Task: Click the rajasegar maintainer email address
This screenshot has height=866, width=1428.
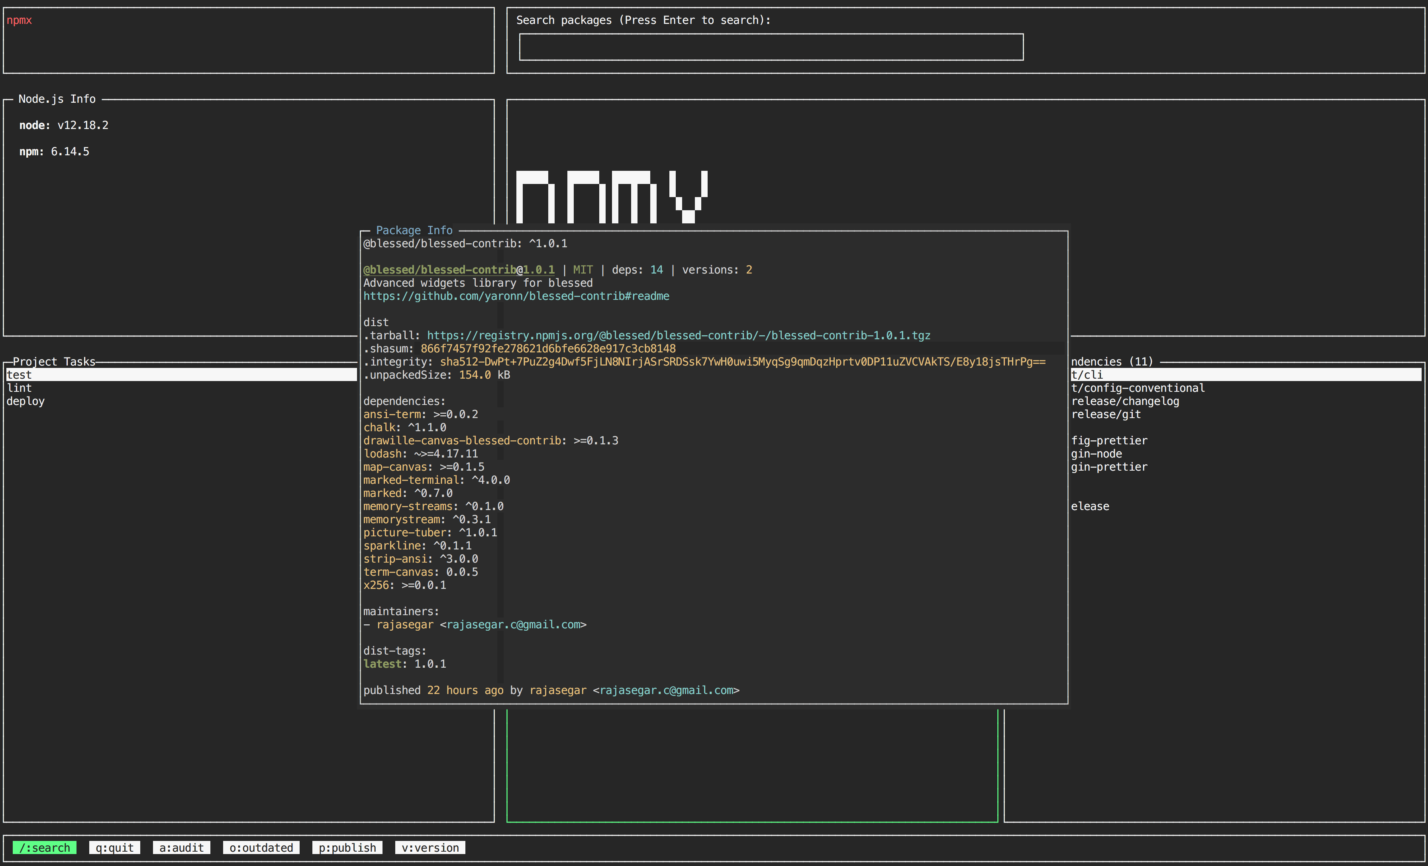Action: [513, 624]
